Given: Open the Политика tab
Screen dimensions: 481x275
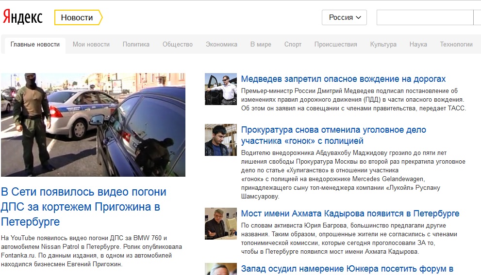Looking at the screenshot, I should click(x=136, y=45).
